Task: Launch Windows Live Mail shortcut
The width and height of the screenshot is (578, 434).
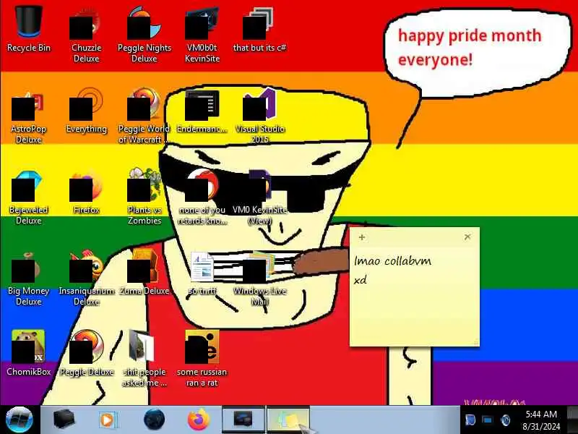Action: coord(259,278)
